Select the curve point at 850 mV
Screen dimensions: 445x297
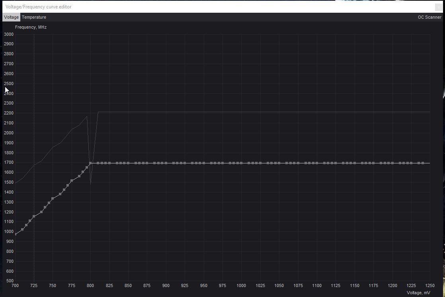coord(128,163)
